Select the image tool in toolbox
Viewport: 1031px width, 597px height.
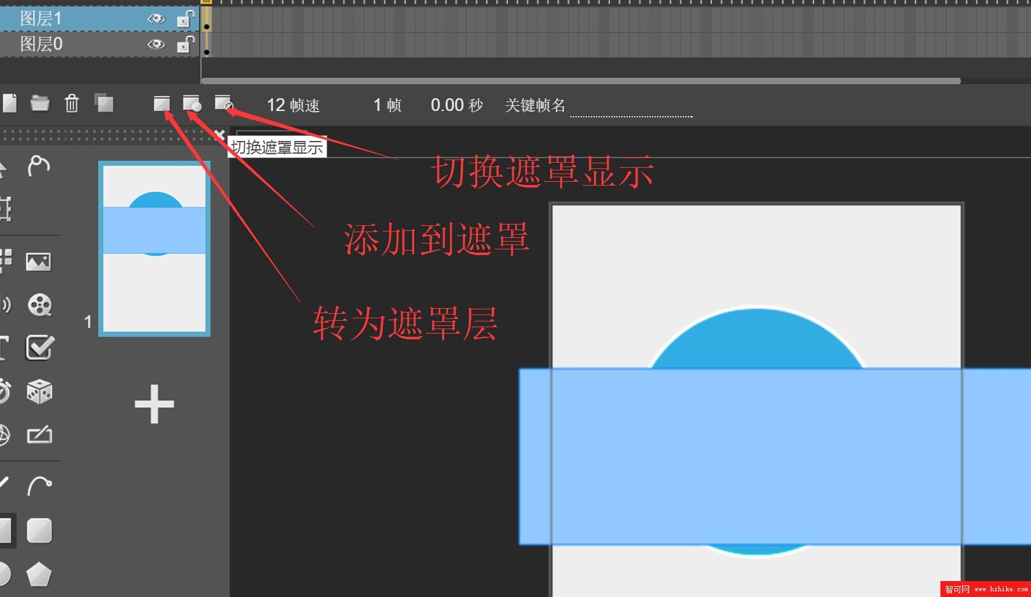click(x=39, y=262)
